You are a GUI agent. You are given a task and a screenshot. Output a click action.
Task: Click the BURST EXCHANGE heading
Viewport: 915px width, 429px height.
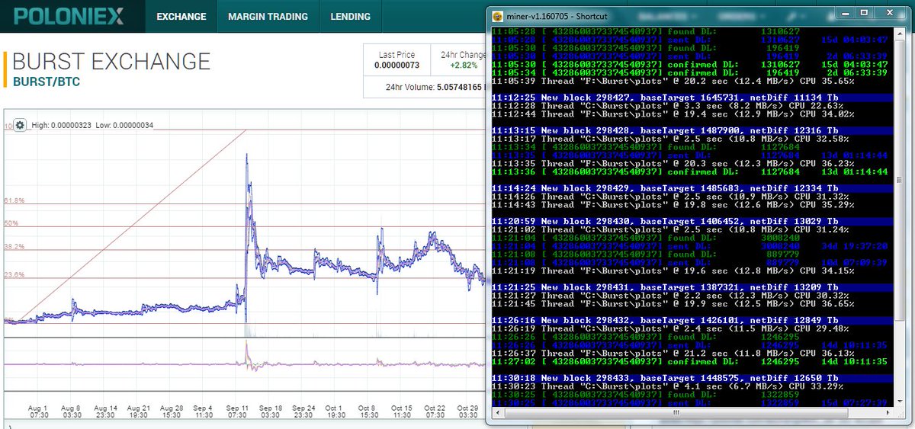111,61
